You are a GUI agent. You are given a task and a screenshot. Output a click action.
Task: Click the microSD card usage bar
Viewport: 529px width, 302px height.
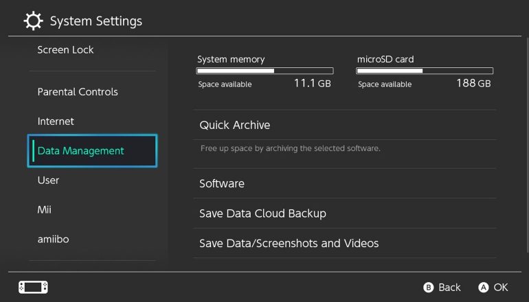point(425,71)
